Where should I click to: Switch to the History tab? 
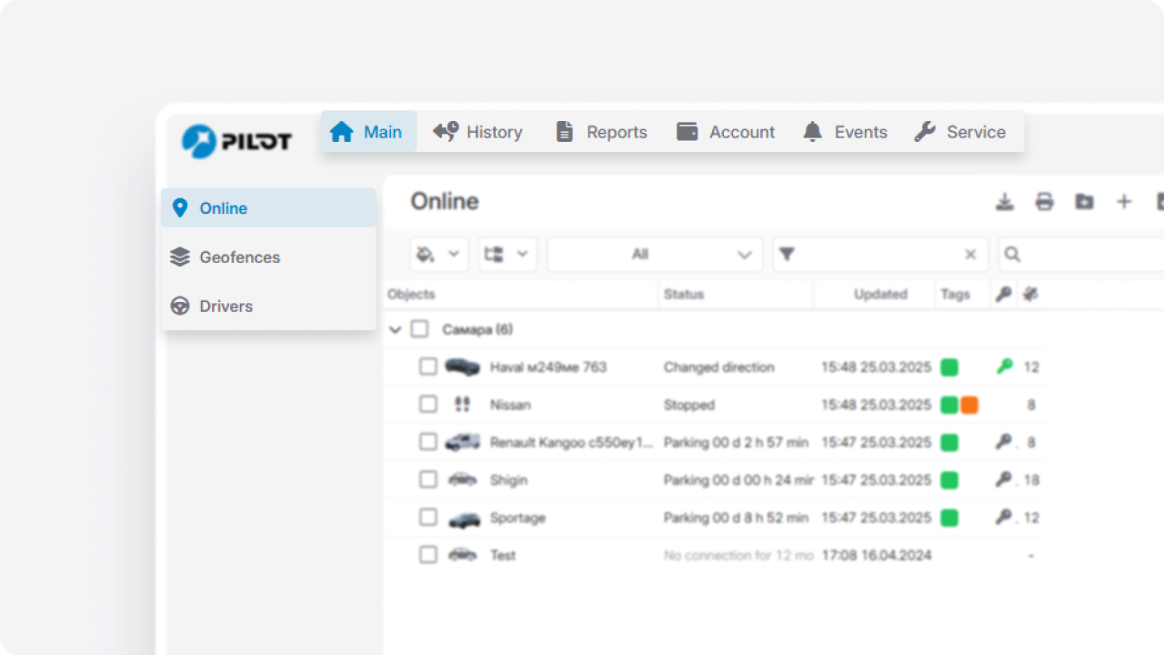(x=478, y=132)
